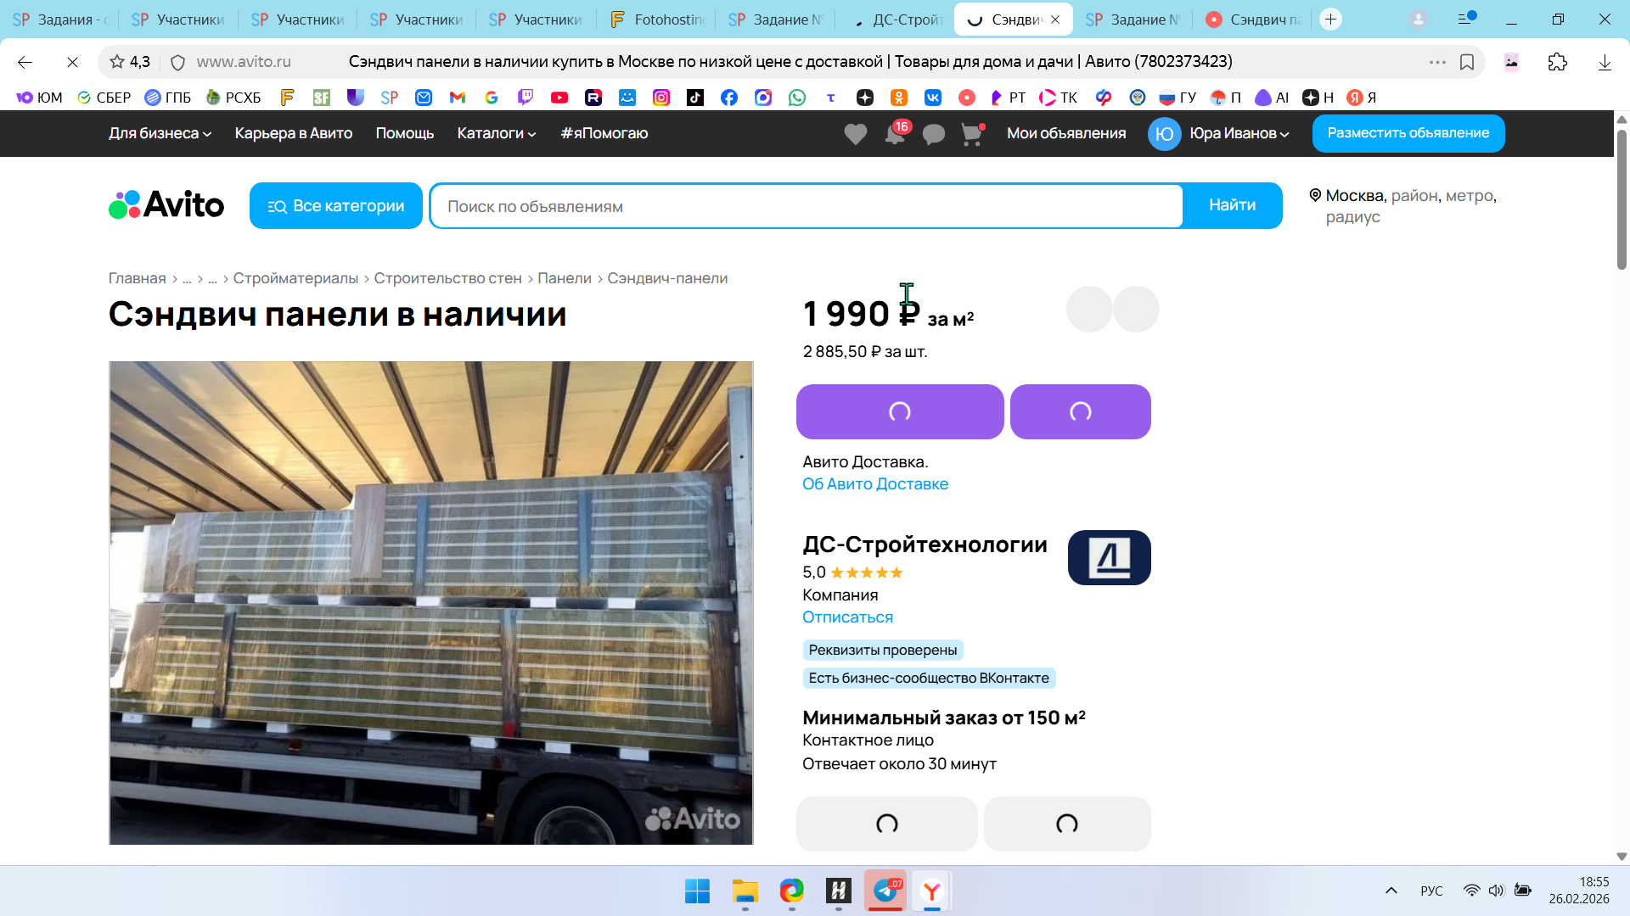
Task: Open Помощь menu item
Action: (x=405, y=133)
